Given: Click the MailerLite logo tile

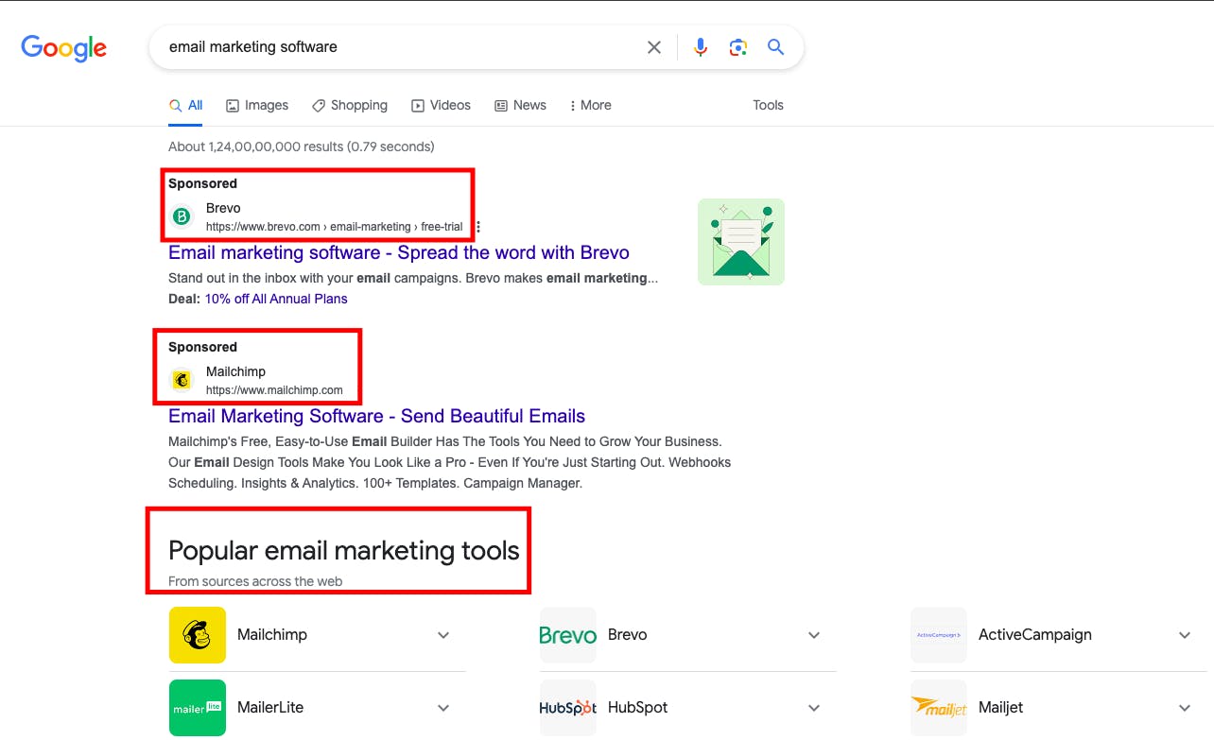Looking at the screenshot, I should click(x=198, y=707).
